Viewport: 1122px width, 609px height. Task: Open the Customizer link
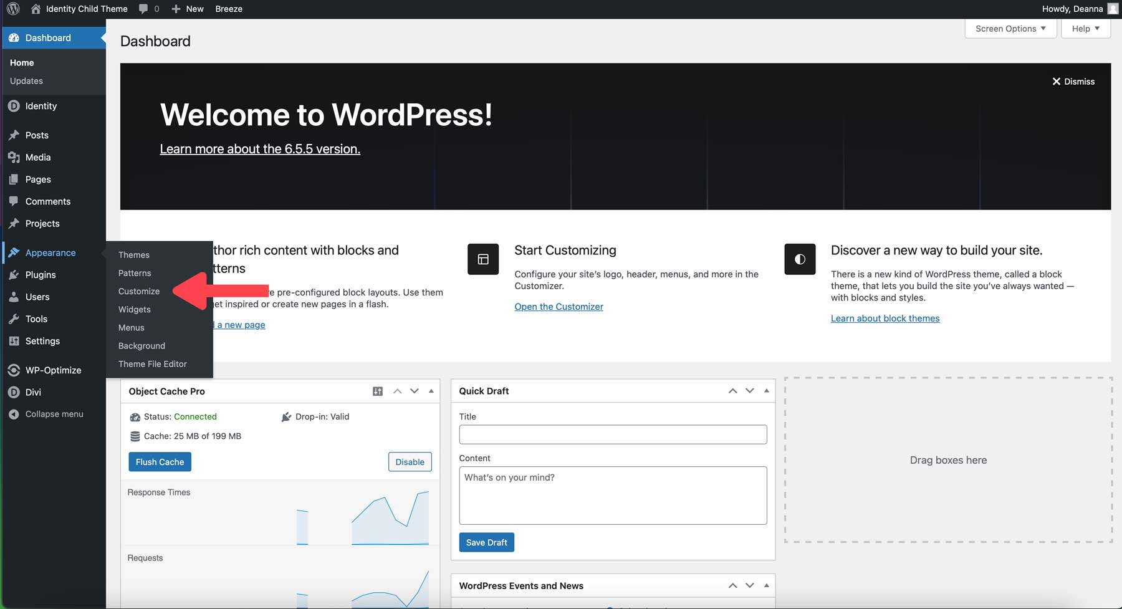point(559,307)
